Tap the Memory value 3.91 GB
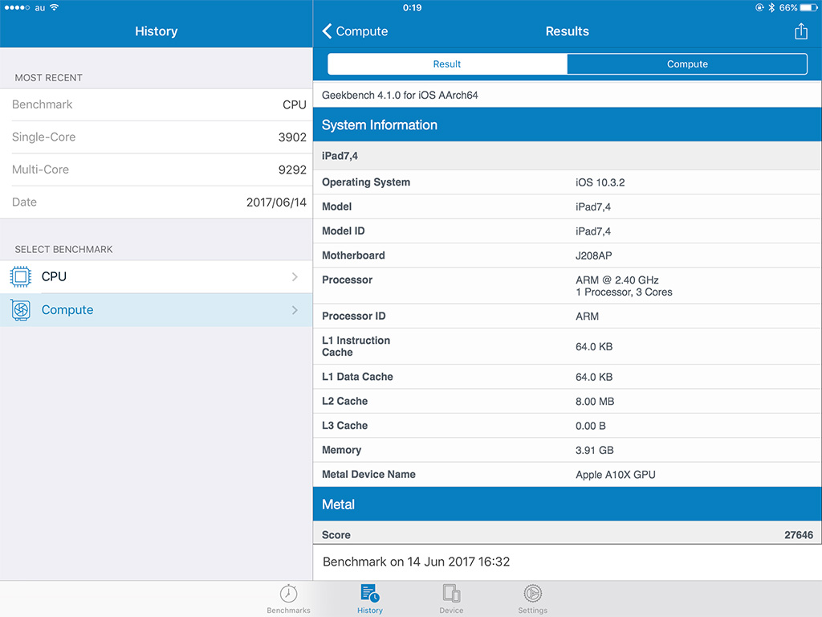This screenshot has width=822, height=617. tap(595, 450)
